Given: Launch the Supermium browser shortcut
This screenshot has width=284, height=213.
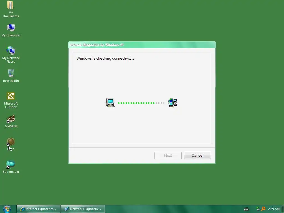Looking at the screenshot, I should [11, 167].
